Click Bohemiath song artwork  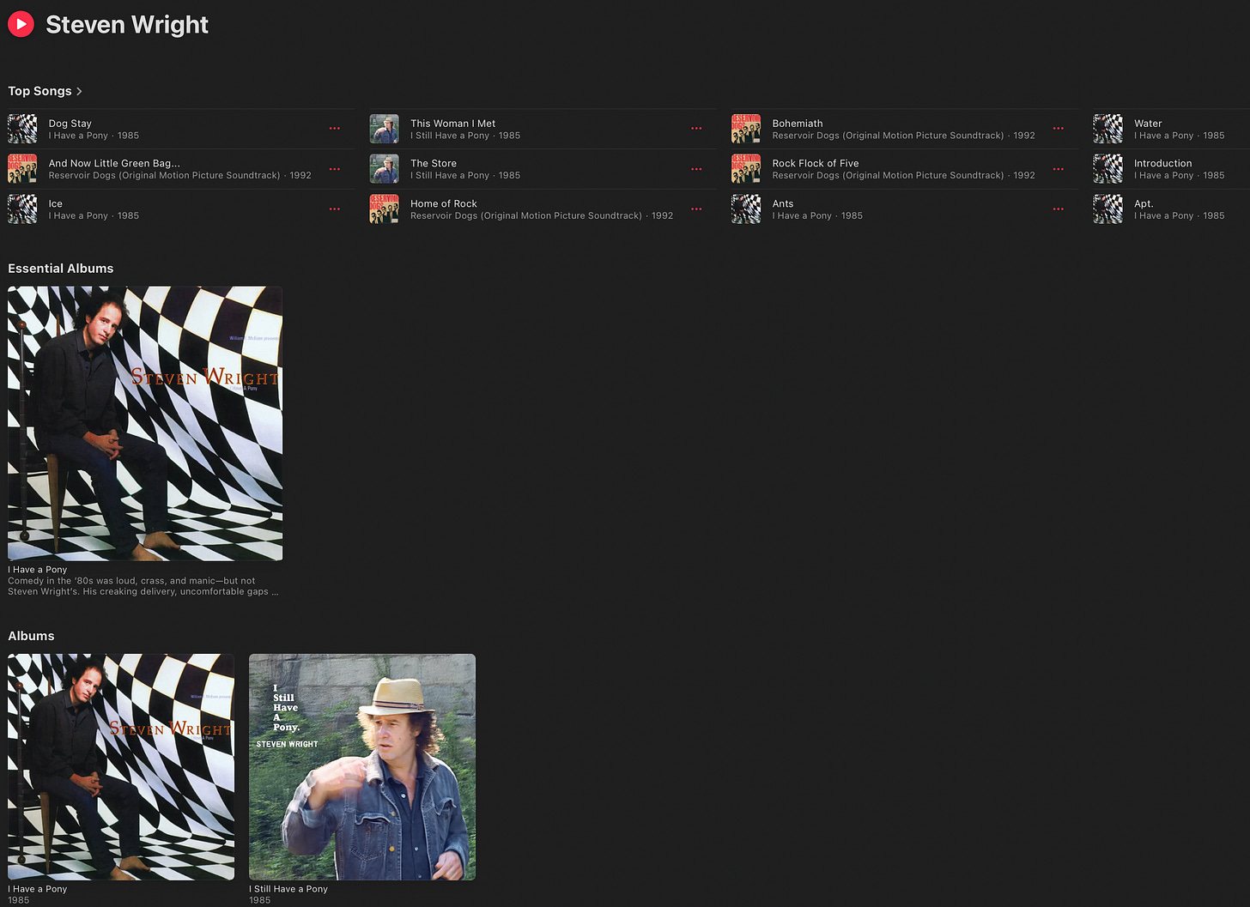tap(746, 129)
